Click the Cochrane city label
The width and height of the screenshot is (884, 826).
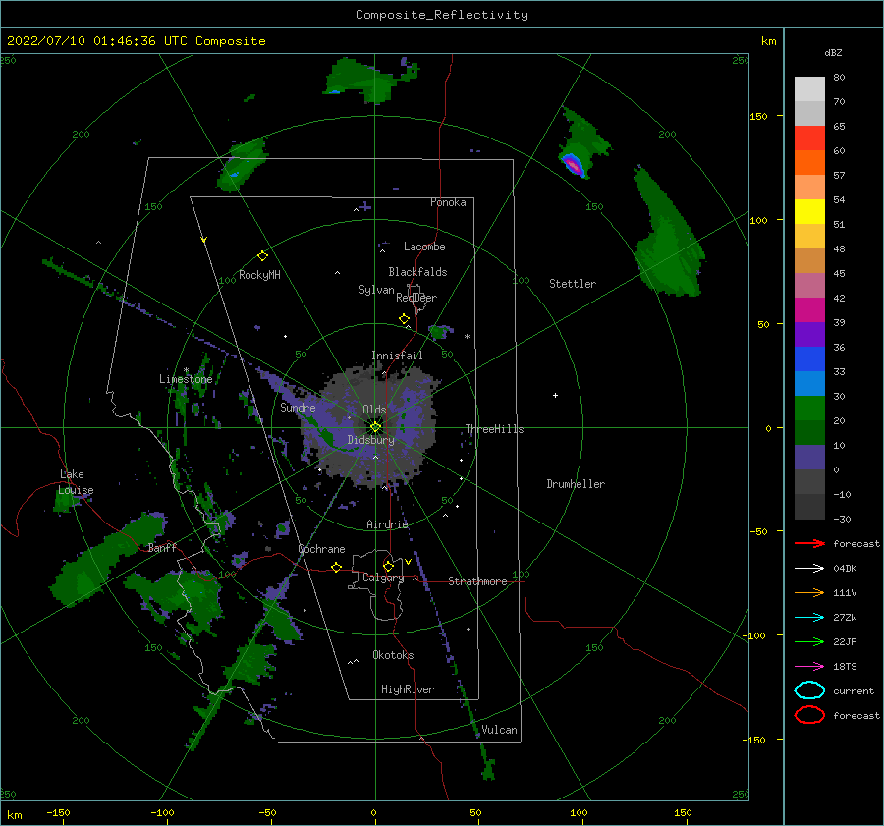[x=321, y=549]
